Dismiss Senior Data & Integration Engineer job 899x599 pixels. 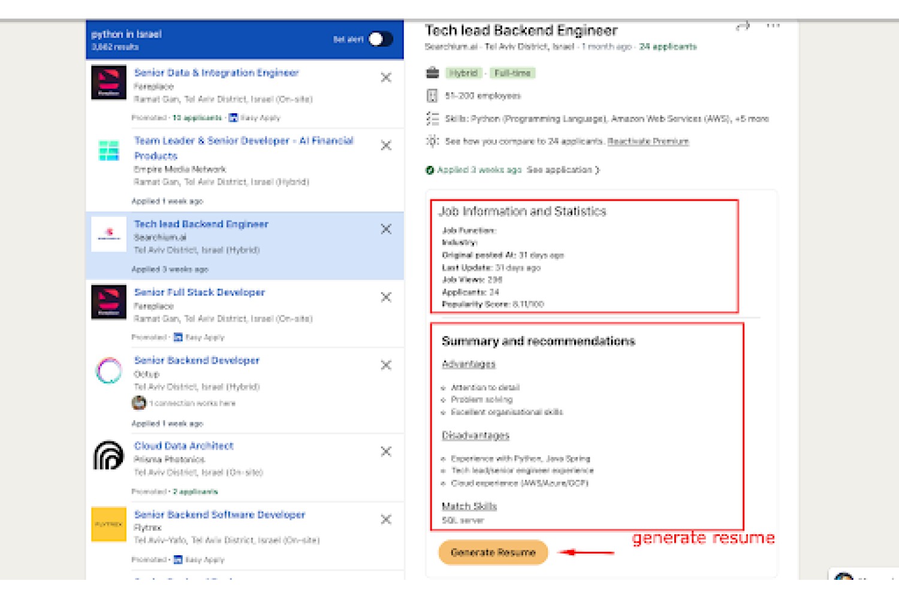pyautogui.click(x=386, y=77)
